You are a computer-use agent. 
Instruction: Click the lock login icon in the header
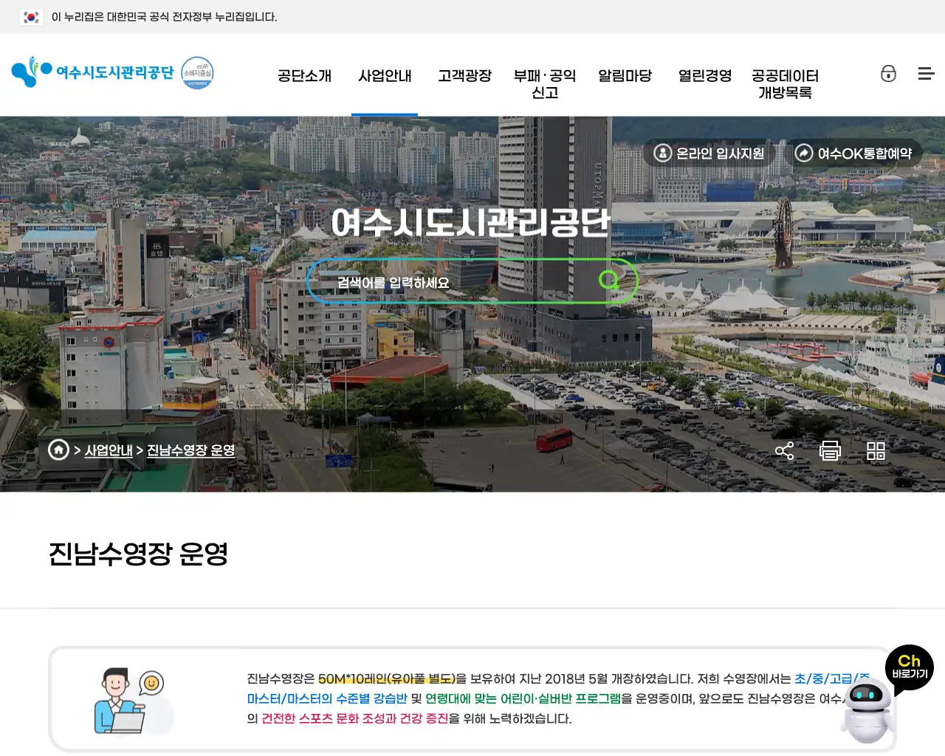pyautogui.click(x=889, y=73)
